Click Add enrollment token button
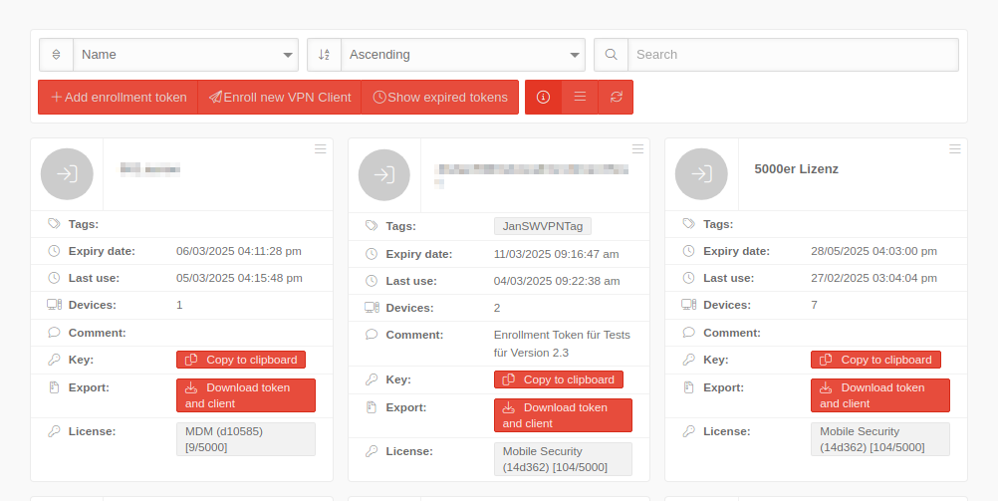 119,98
